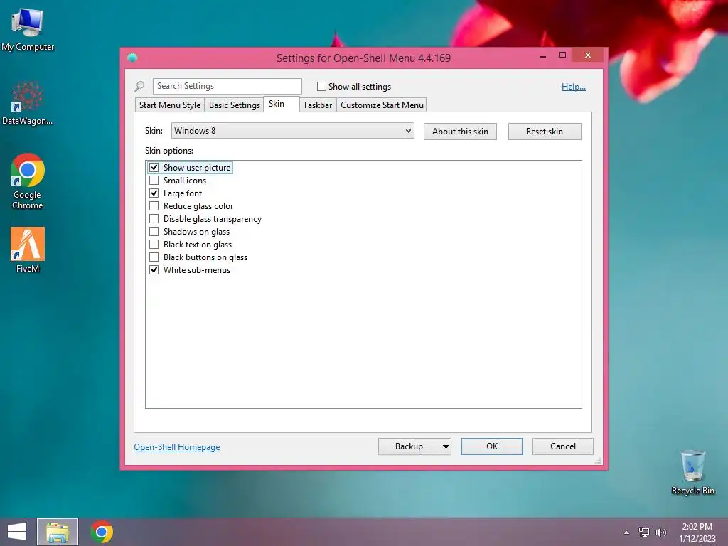The image size is (728, 546).
Task: Open volume speaker tray icon
Action: point(660,532)
